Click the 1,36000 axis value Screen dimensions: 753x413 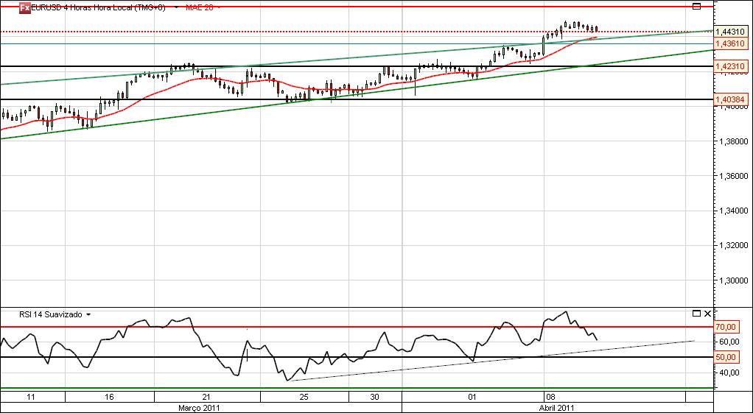[x=733, y=176]
